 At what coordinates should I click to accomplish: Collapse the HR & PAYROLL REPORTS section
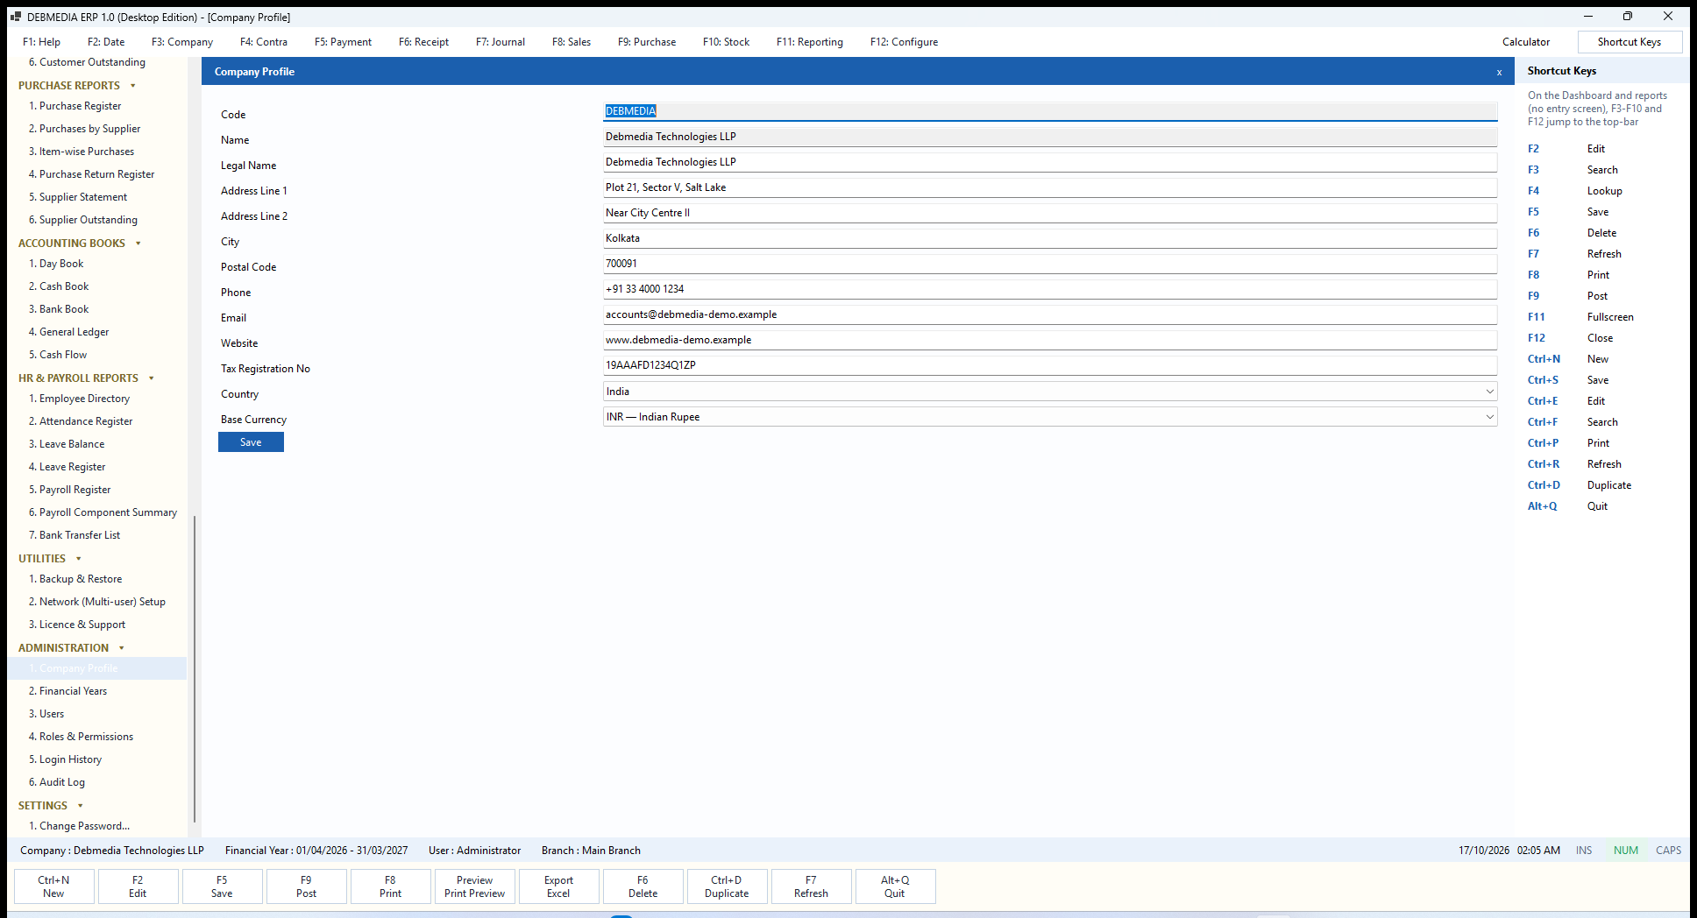click(151, 378)
